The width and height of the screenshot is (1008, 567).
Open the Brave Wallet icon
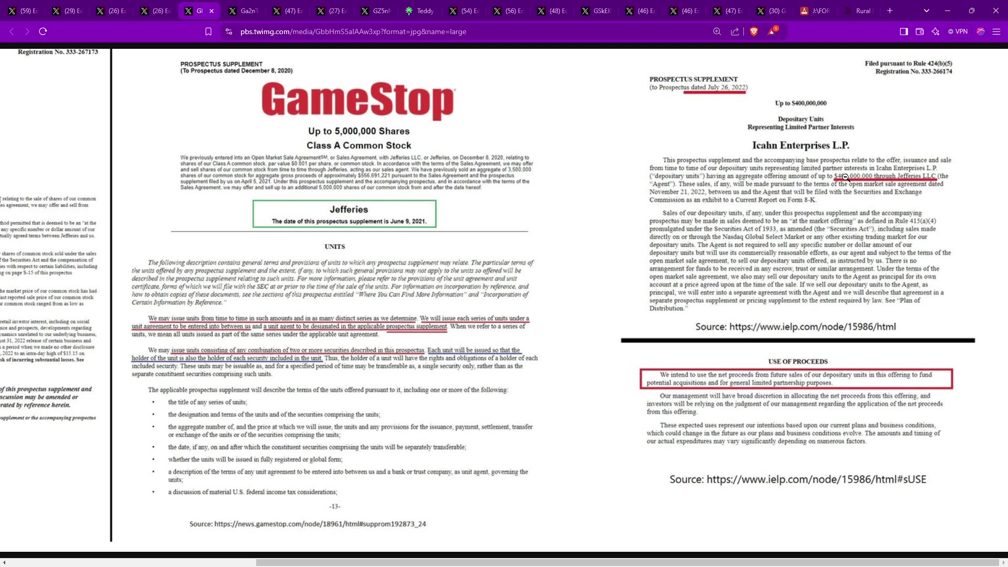[920, 31]
